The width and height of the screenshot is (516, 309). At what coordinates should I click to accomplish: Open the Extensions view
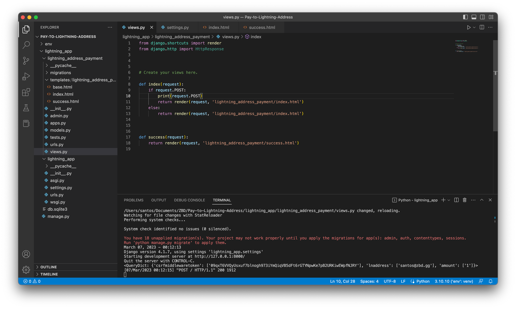tap(26, 92)
